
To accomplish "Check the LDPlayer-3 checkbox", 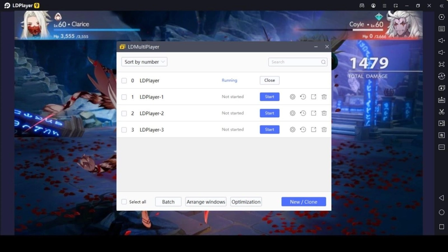I will (124, 129).
